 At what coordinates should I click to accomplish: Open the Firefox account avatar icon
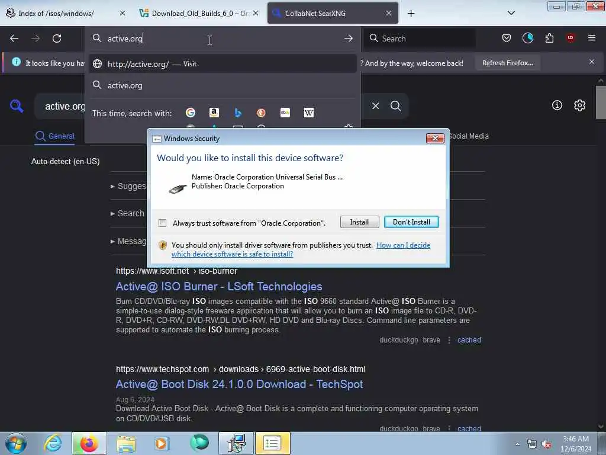tap(527, 38)
